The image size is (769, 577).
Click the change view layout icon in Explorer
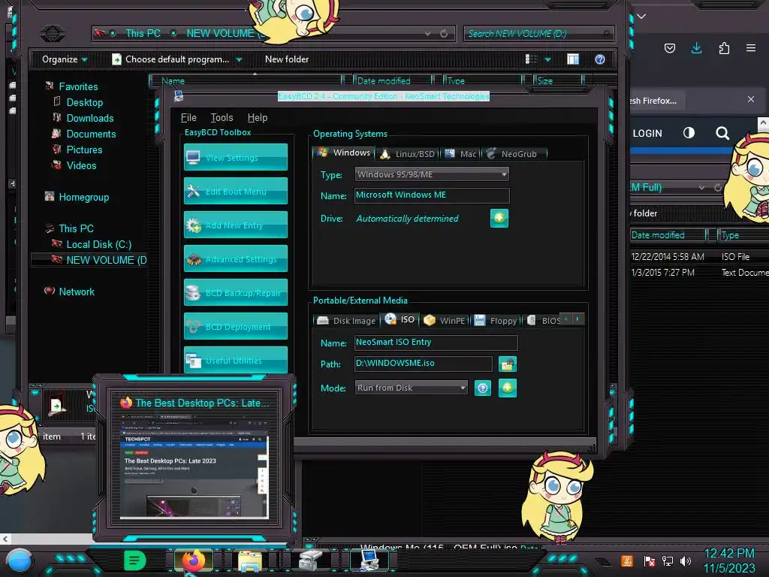(x=531, y=59)
